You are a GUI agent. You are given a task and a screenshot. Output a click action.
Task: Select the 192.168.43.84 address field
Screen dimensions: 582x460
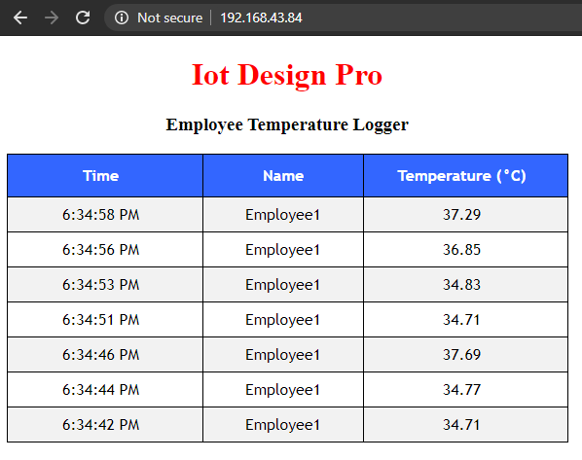tap(261, 18)
